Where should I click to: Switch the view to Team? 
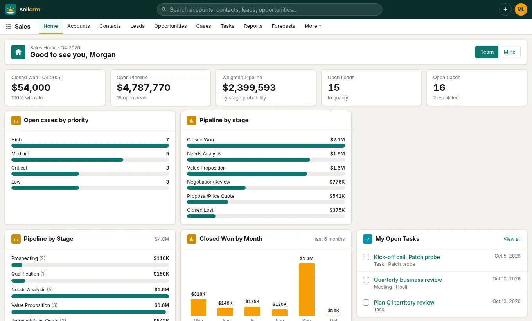click(487, 52)
